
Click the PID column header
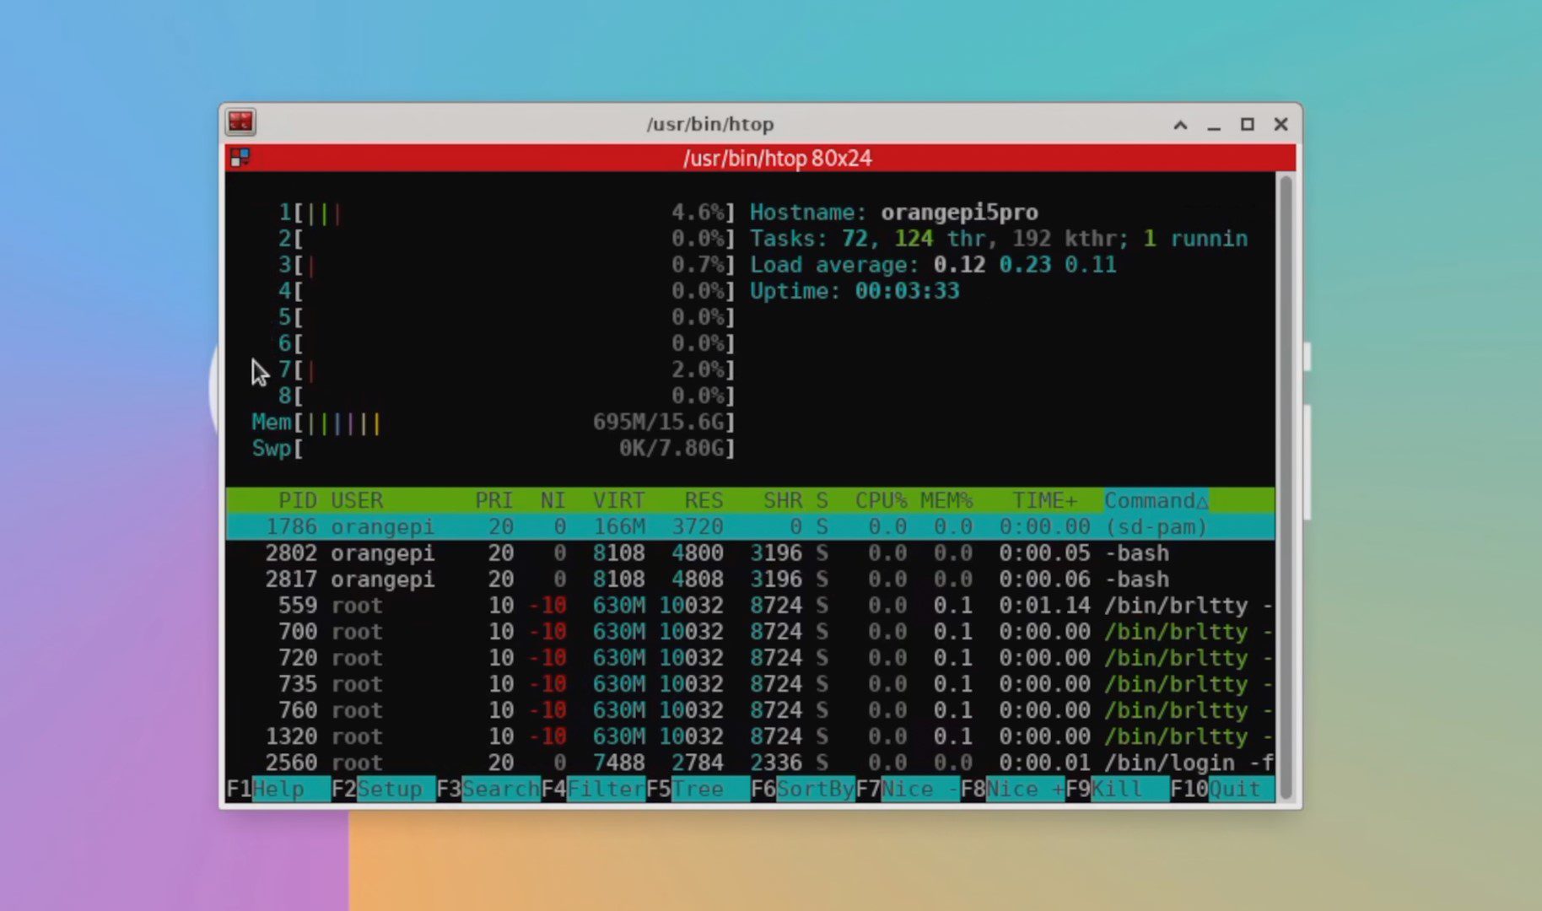(297, 500)
